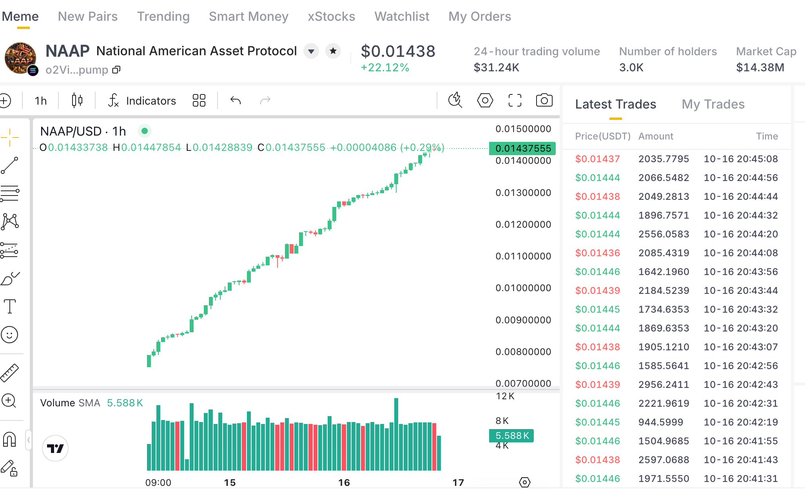Select the Latest Trades tab
The height and width of the screenshot is (489, 805).
pyautogui.click(x=616, y=104)
